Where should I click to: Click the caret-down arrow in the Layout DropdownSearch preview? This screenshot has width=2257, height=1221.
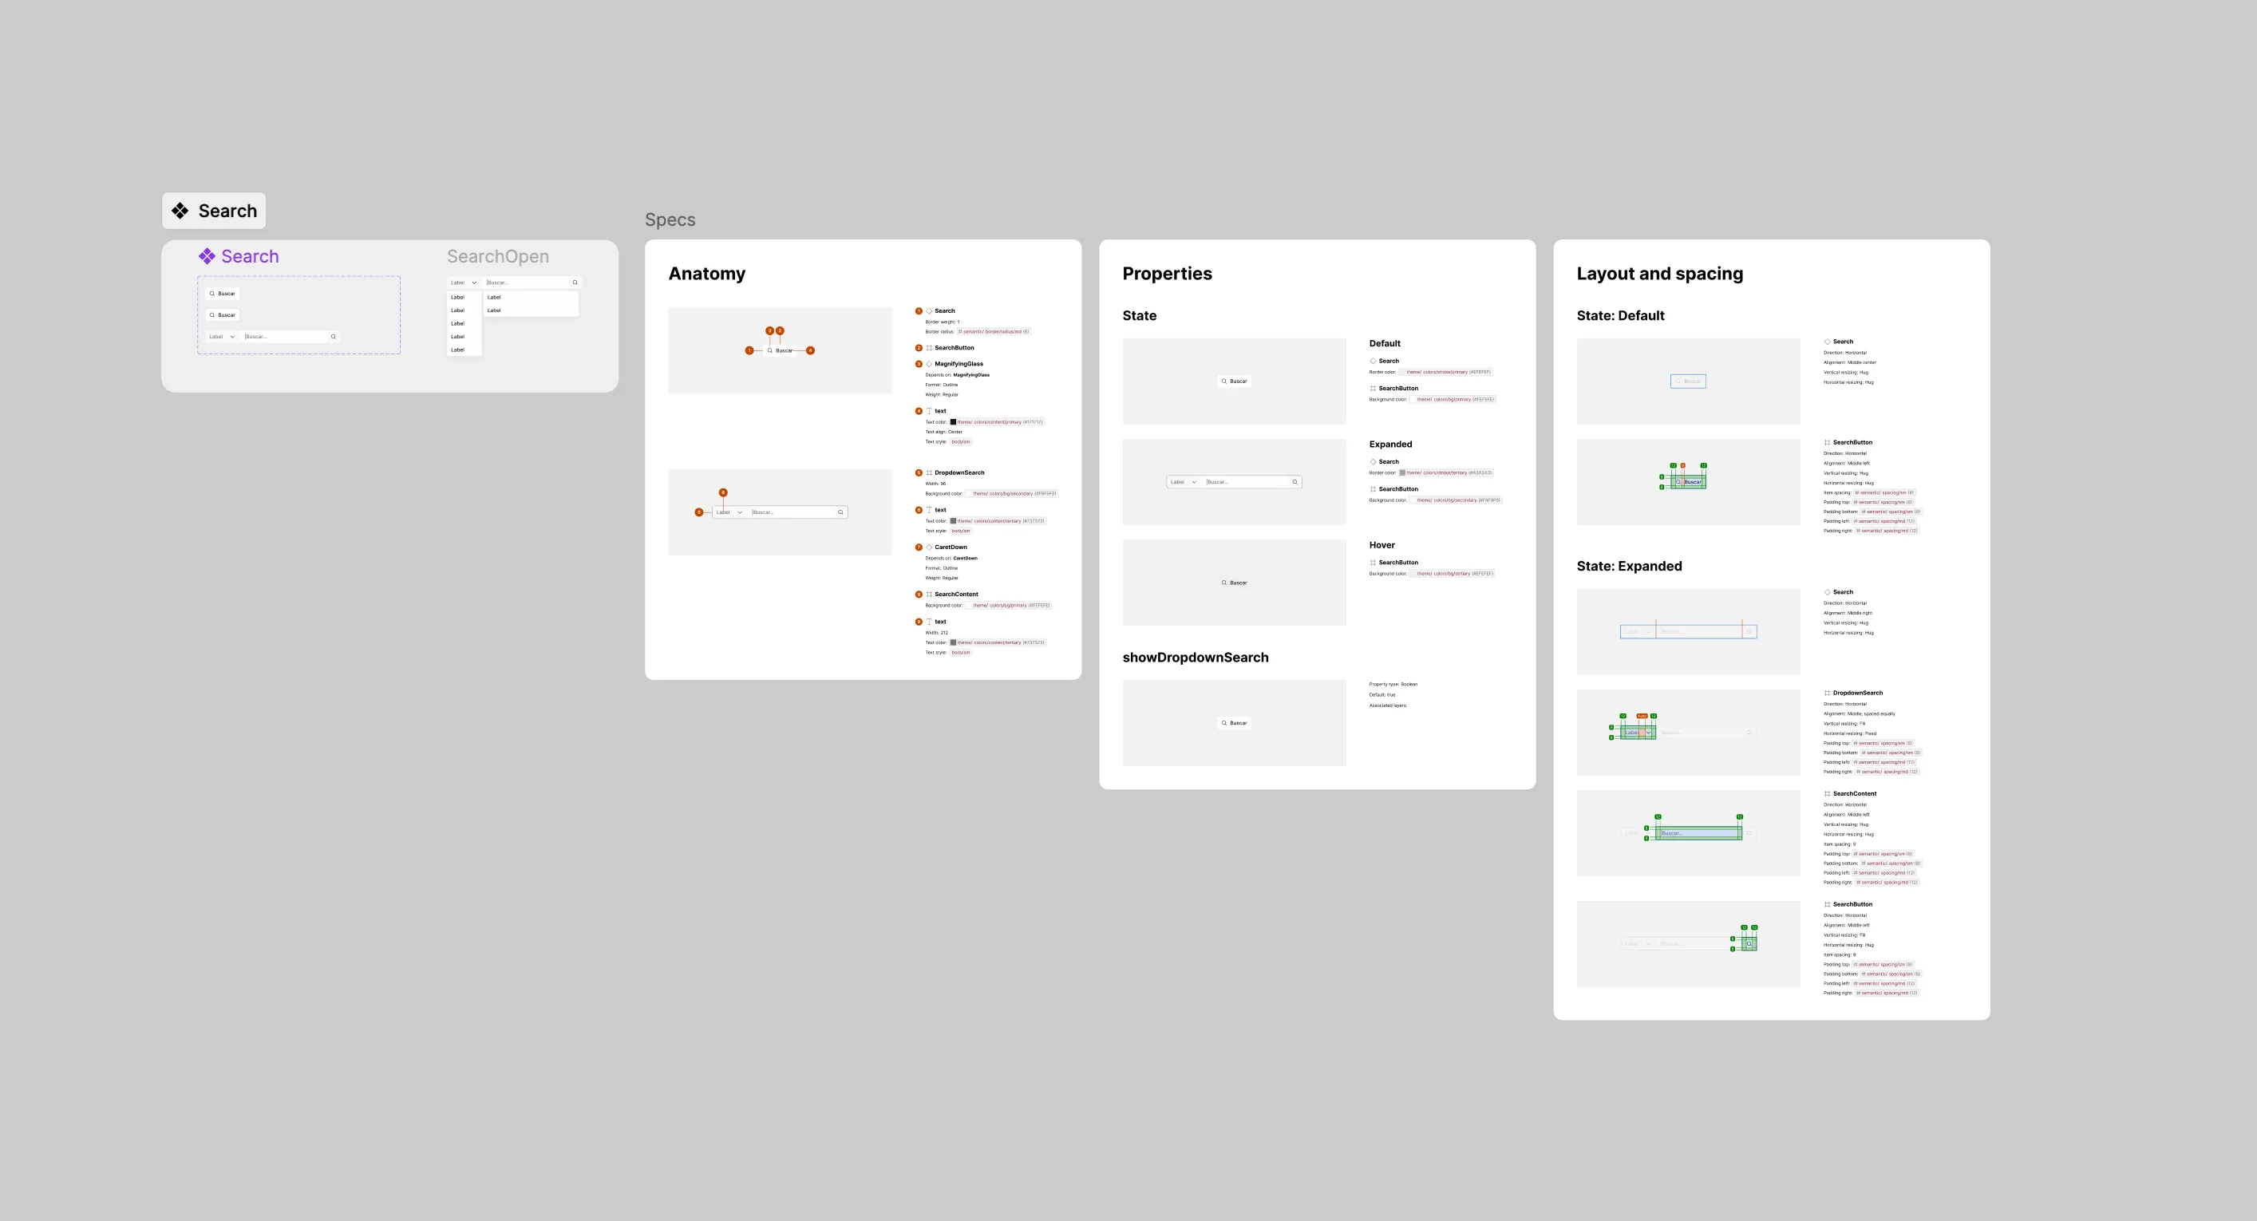[1648, 733]
